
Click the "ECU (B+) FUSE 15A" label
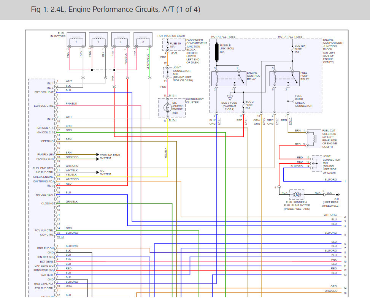[300, 49]
